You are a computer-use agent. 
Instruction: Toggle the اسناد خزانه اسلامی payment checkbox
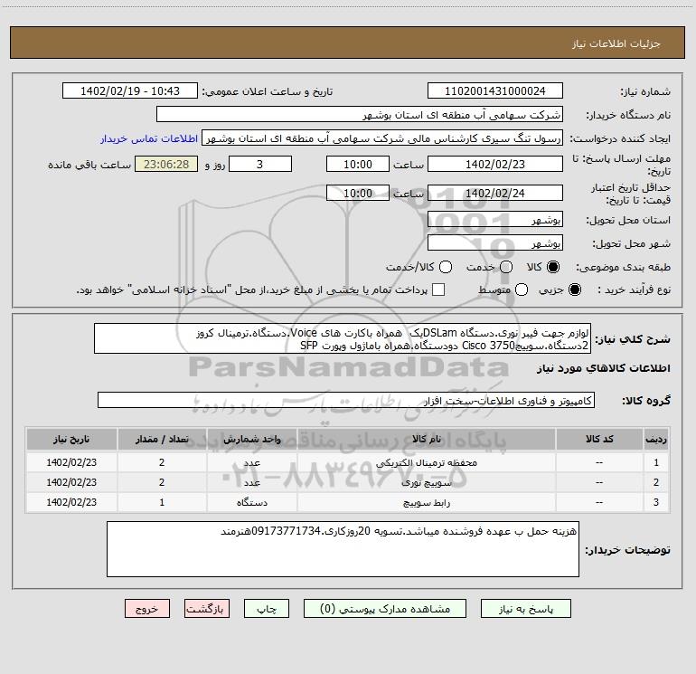tap(438, 290)
